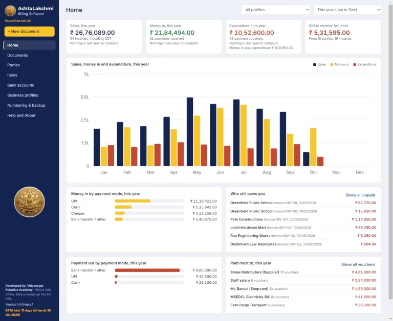Click the Jan label on chart axis
Image resolution: width=393 pixels, height=321 pixels.
[x=104, y=172]
